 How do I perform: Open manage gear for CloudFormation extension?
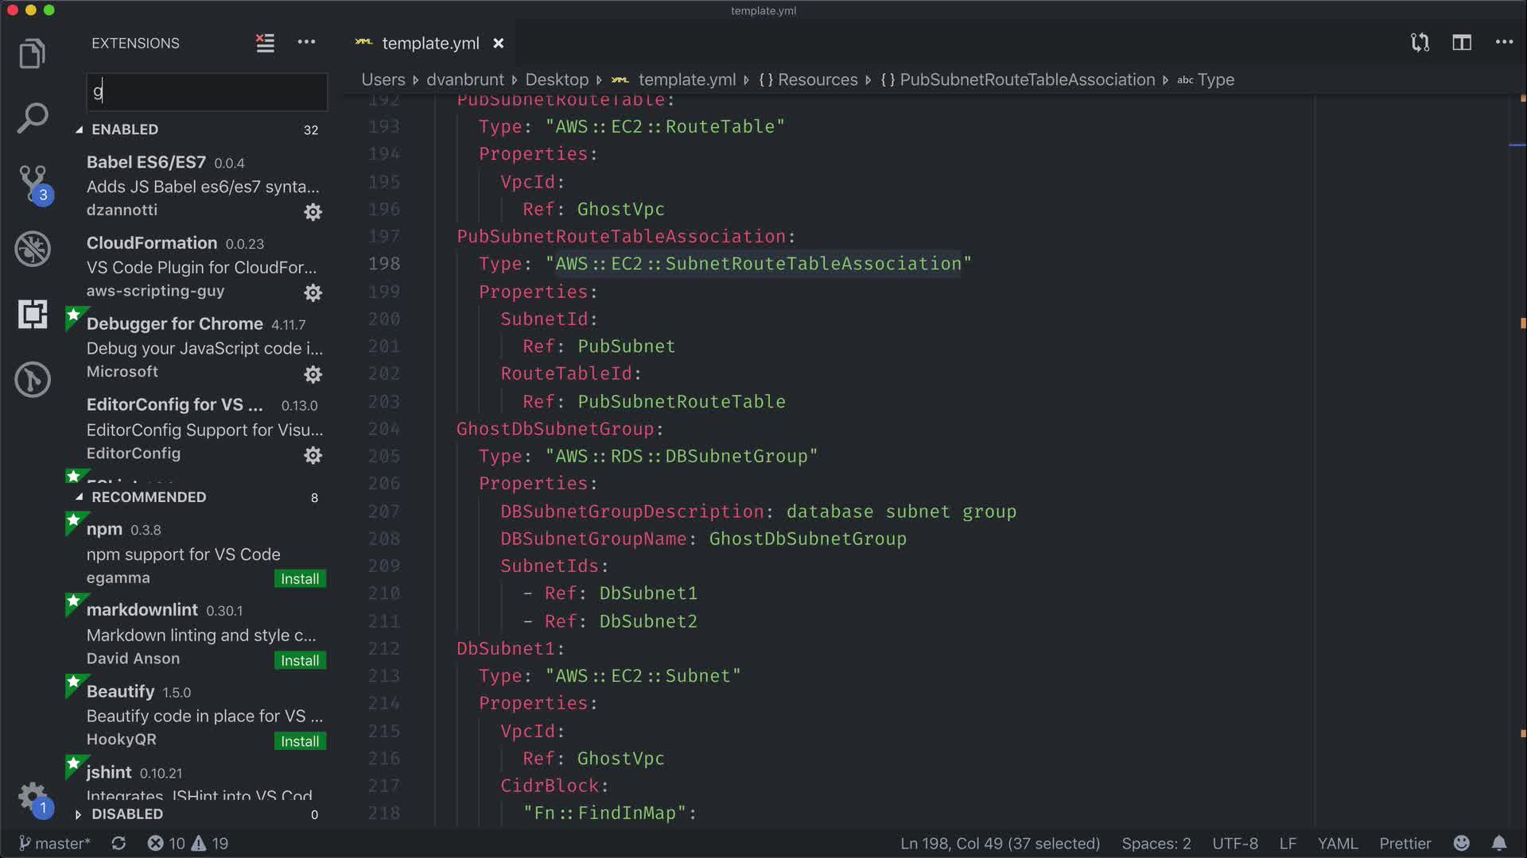click(313, 293)
